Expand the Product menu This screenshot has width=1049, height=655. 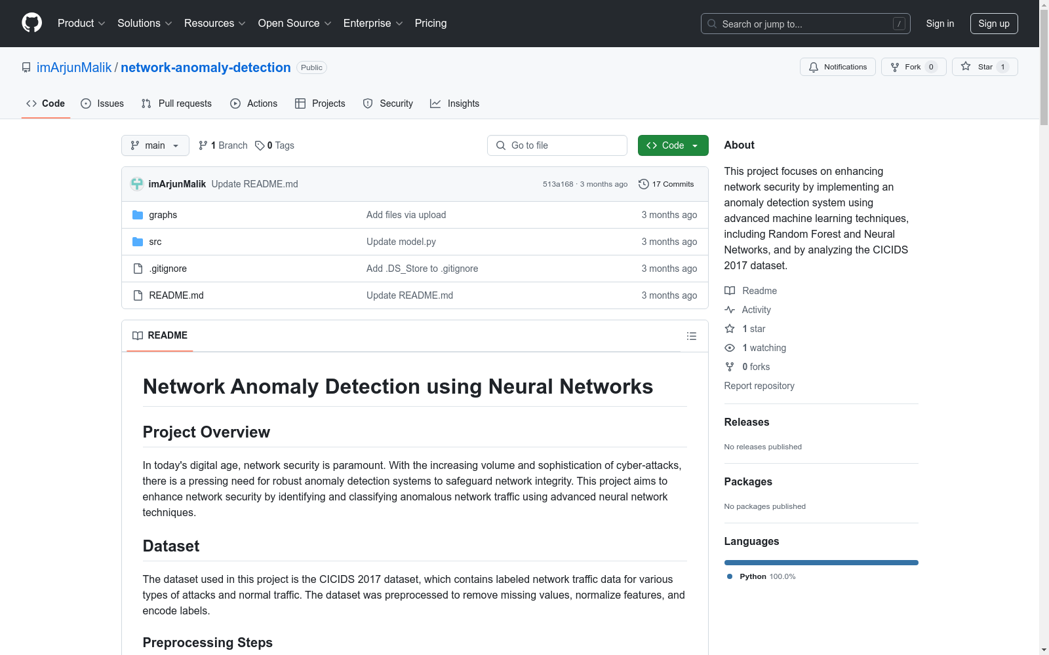tap(81, 23)
